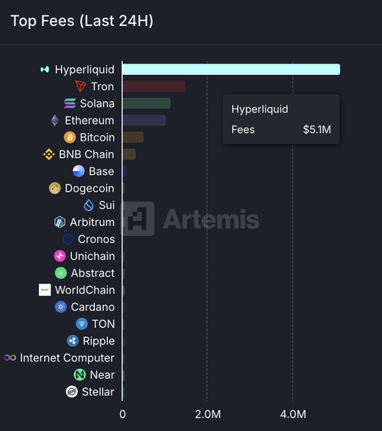Select the Solana gradient logo icon
The image size is (382, 431).
coord(70,103)
